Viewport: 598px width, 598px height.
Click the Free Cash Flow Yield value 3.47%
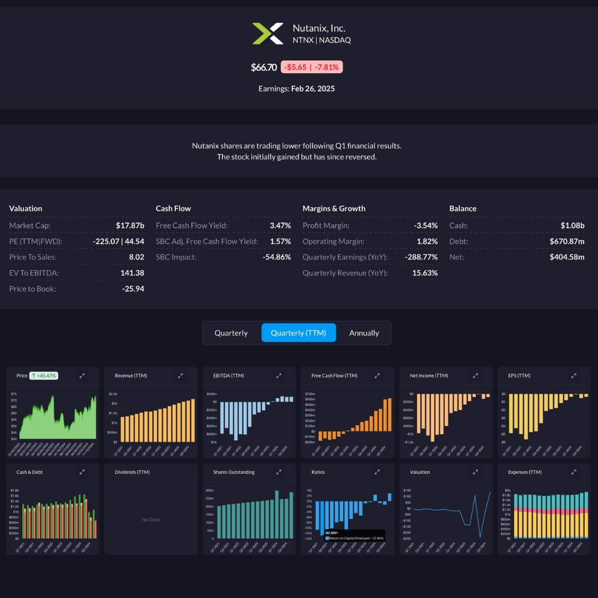pyautogui.click(x=280, y=225)
